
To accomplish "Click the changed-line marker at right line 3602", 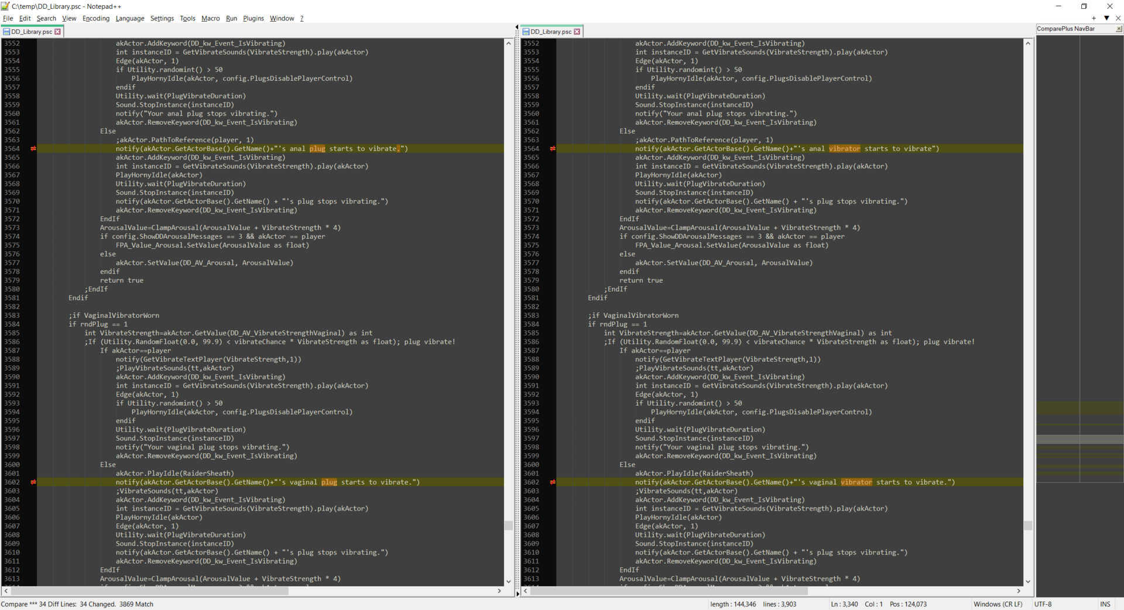I will click(553, 482).
